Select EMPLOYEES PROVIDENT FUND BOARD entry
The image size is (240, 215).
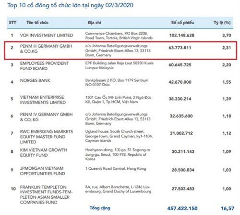[x=44, y=66]
